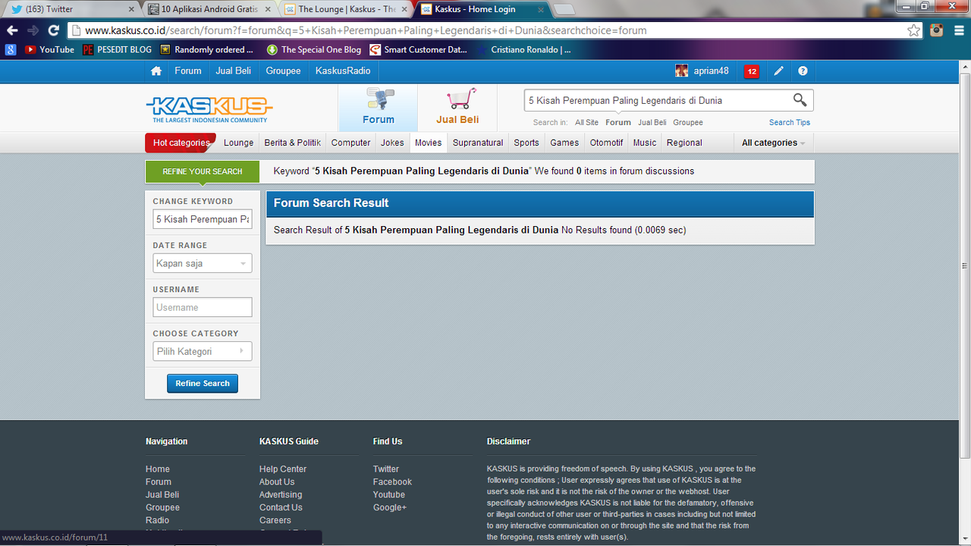Open the Supranatural category

pyautogui.click(x=478, y=143)
